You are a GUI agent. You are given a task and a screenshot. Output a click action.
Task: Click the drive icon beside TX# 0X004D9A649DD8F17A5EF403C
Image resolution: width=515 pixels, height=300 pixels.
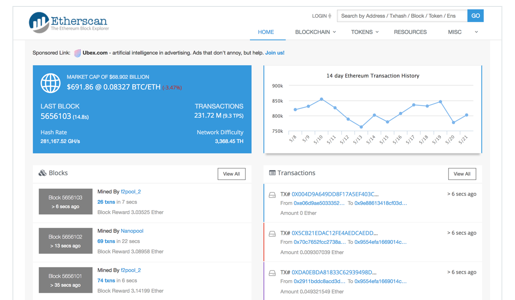click(x=272, y=195)
